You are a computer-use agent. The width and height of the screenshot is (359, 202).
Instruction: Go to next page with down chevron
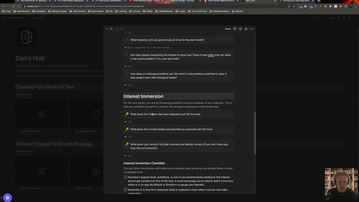122,29
